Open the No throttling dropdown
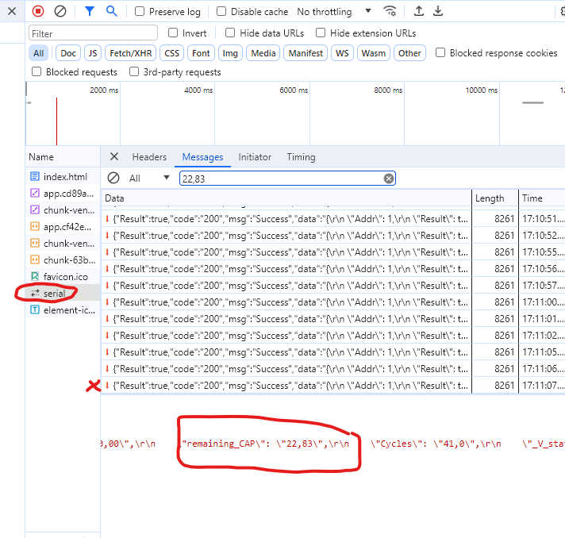The width and height of the screenshot is (565, 538). 333,12
